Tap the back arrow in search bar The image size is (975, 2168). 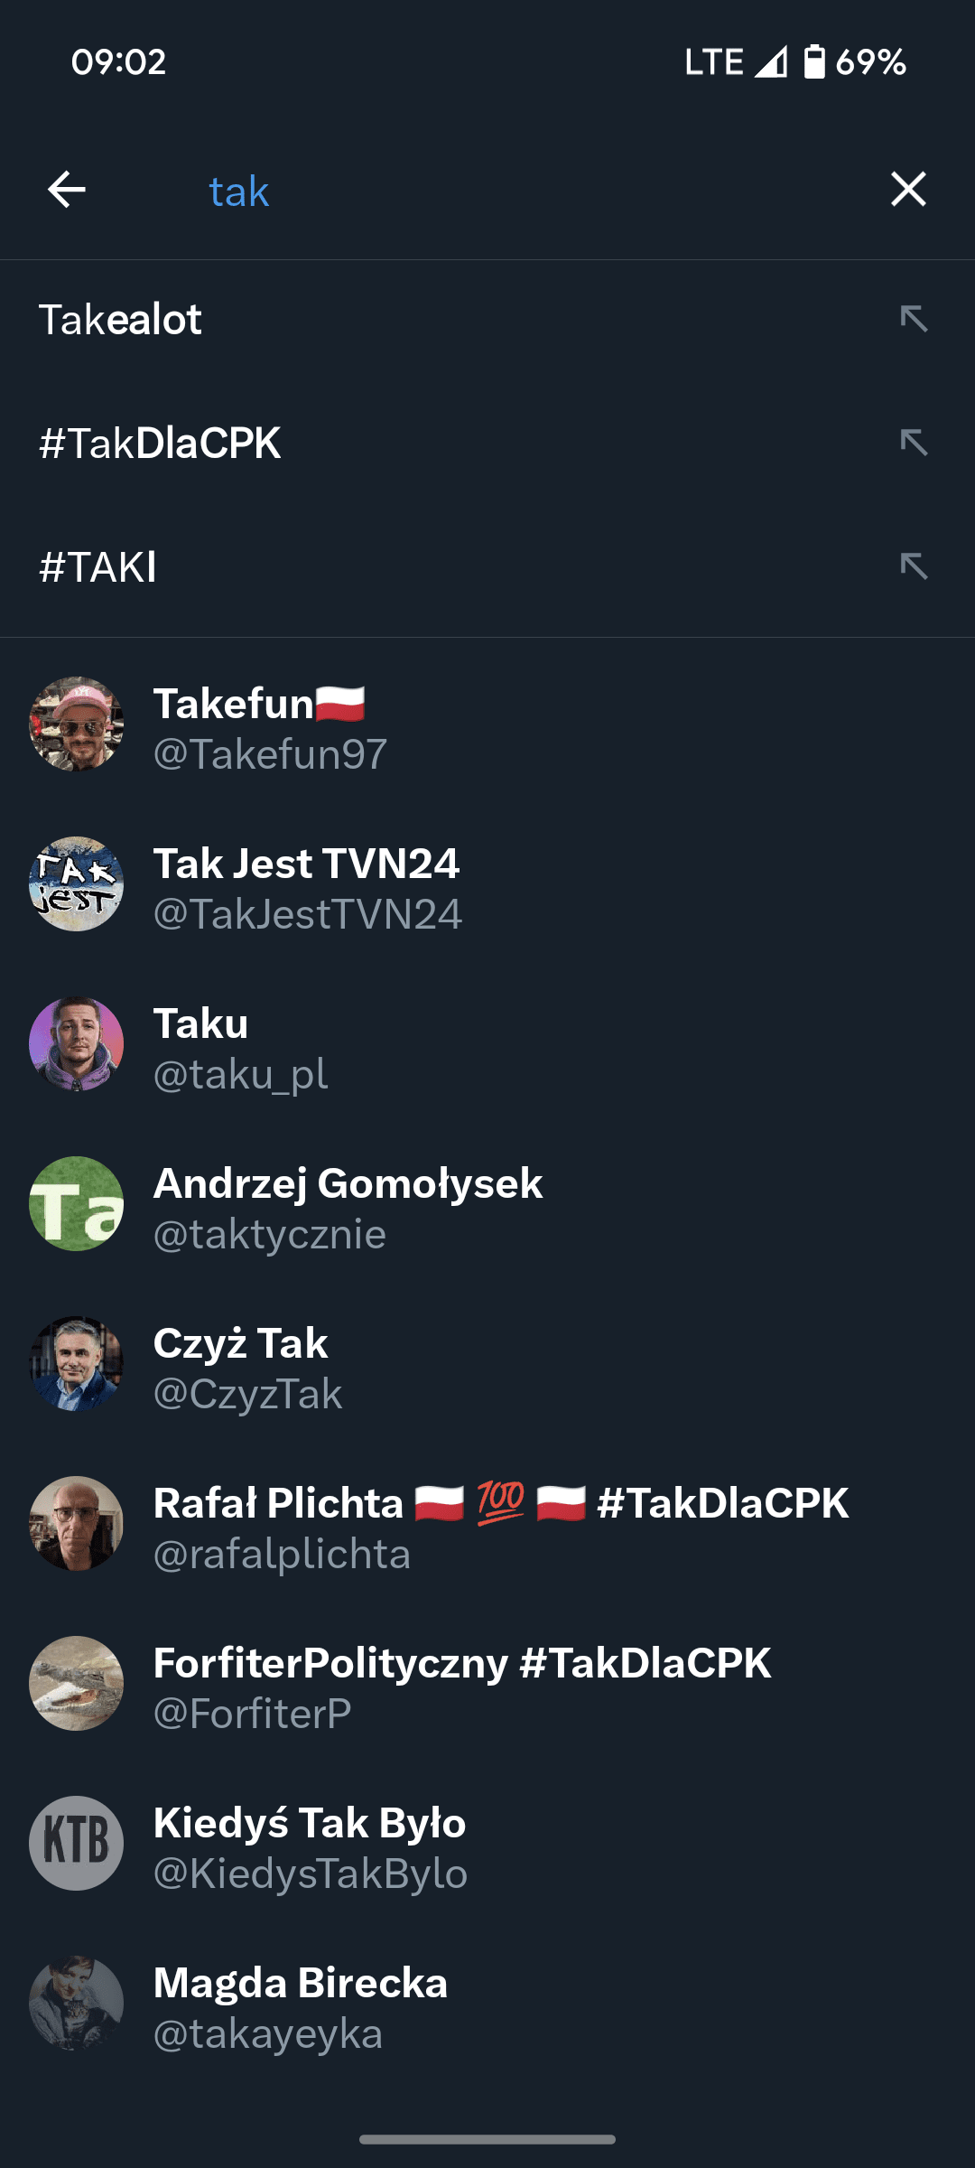pyautogui.click(x=66, y=190)
